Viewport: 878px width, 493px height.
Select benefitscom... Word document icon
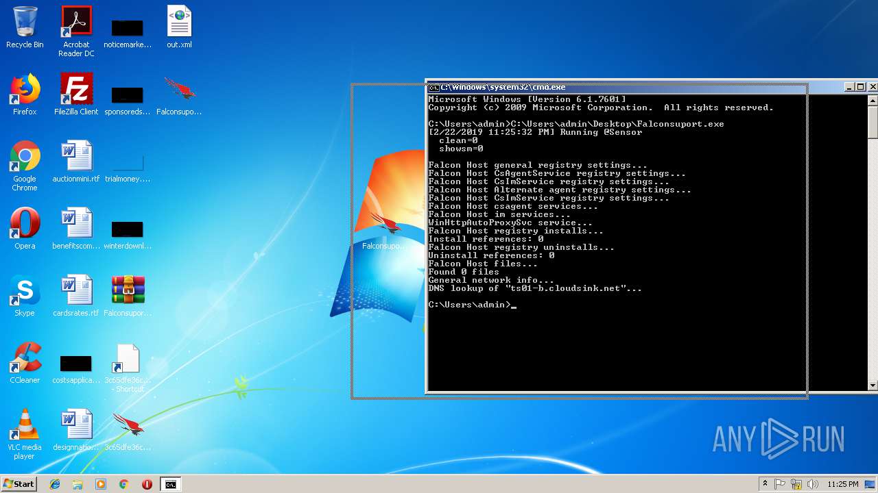[x=76, y=229]
